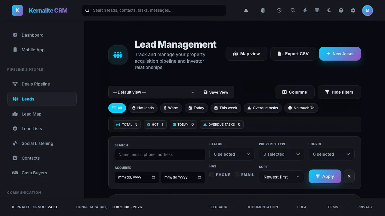Toggle dark mode moon icon
Viewport: 385px width, 216px height.
pyautogui.click(x=329, y=10)
